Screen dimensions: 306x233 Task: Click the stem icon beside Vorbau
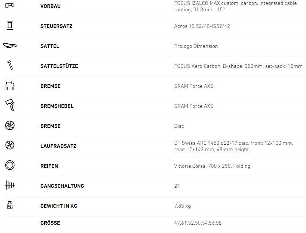10,6
